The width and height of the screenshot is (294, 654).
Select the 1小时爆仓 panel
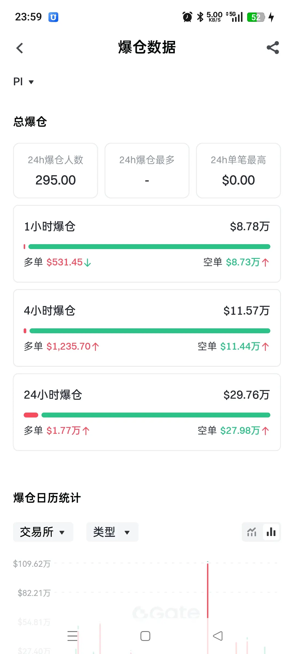(147, 244)
